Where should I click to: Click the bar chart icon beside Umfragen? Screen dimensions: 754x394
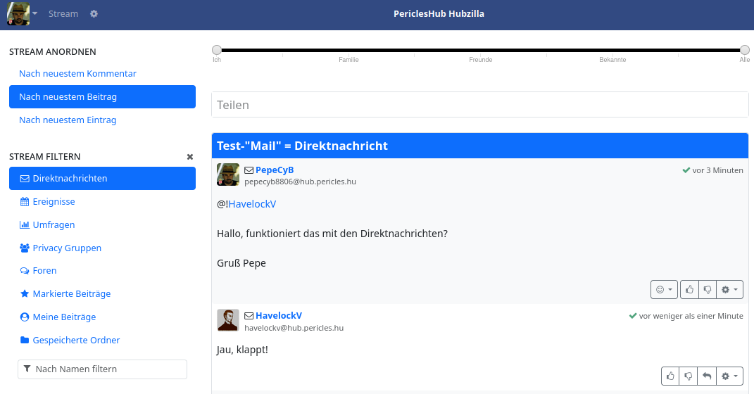click(25, 224)
